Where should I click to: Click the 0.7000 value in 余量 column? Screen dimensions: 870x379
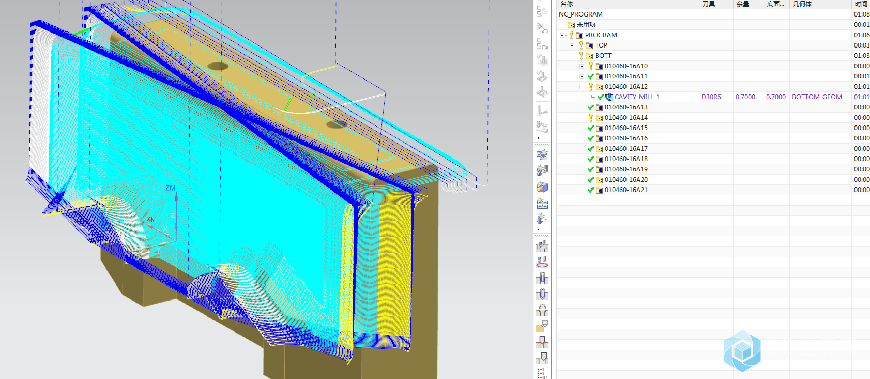745,97
